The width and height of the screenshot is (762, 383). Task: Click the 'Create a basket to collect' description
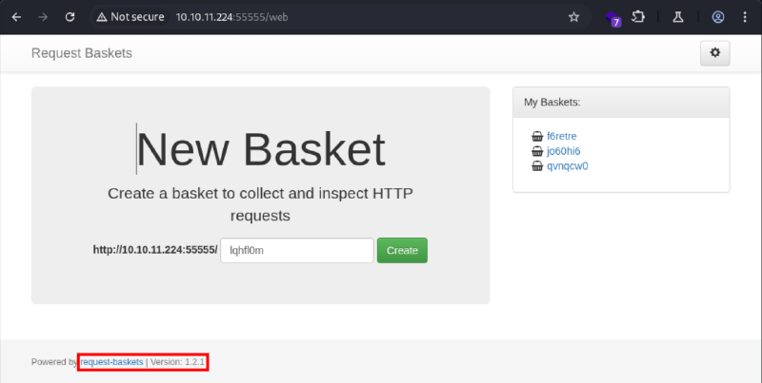(260, 204)
